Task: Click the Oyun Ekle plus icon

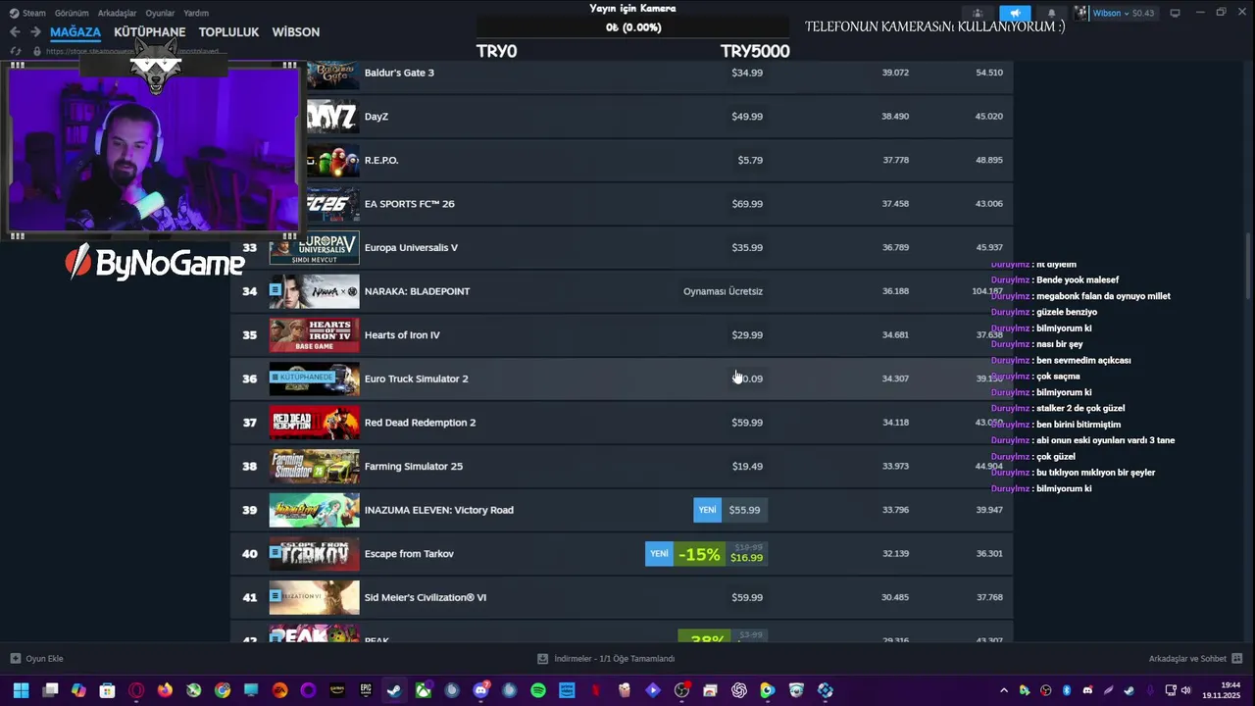Action: pyautogui.click(x=15, y=659)
